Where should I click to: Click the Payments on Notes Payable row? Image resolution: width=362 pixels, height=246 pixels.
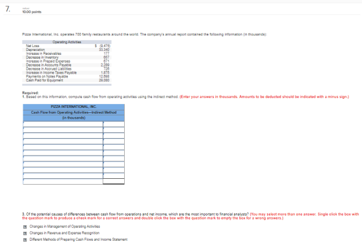pyautogui.click(x=67, y=76)
